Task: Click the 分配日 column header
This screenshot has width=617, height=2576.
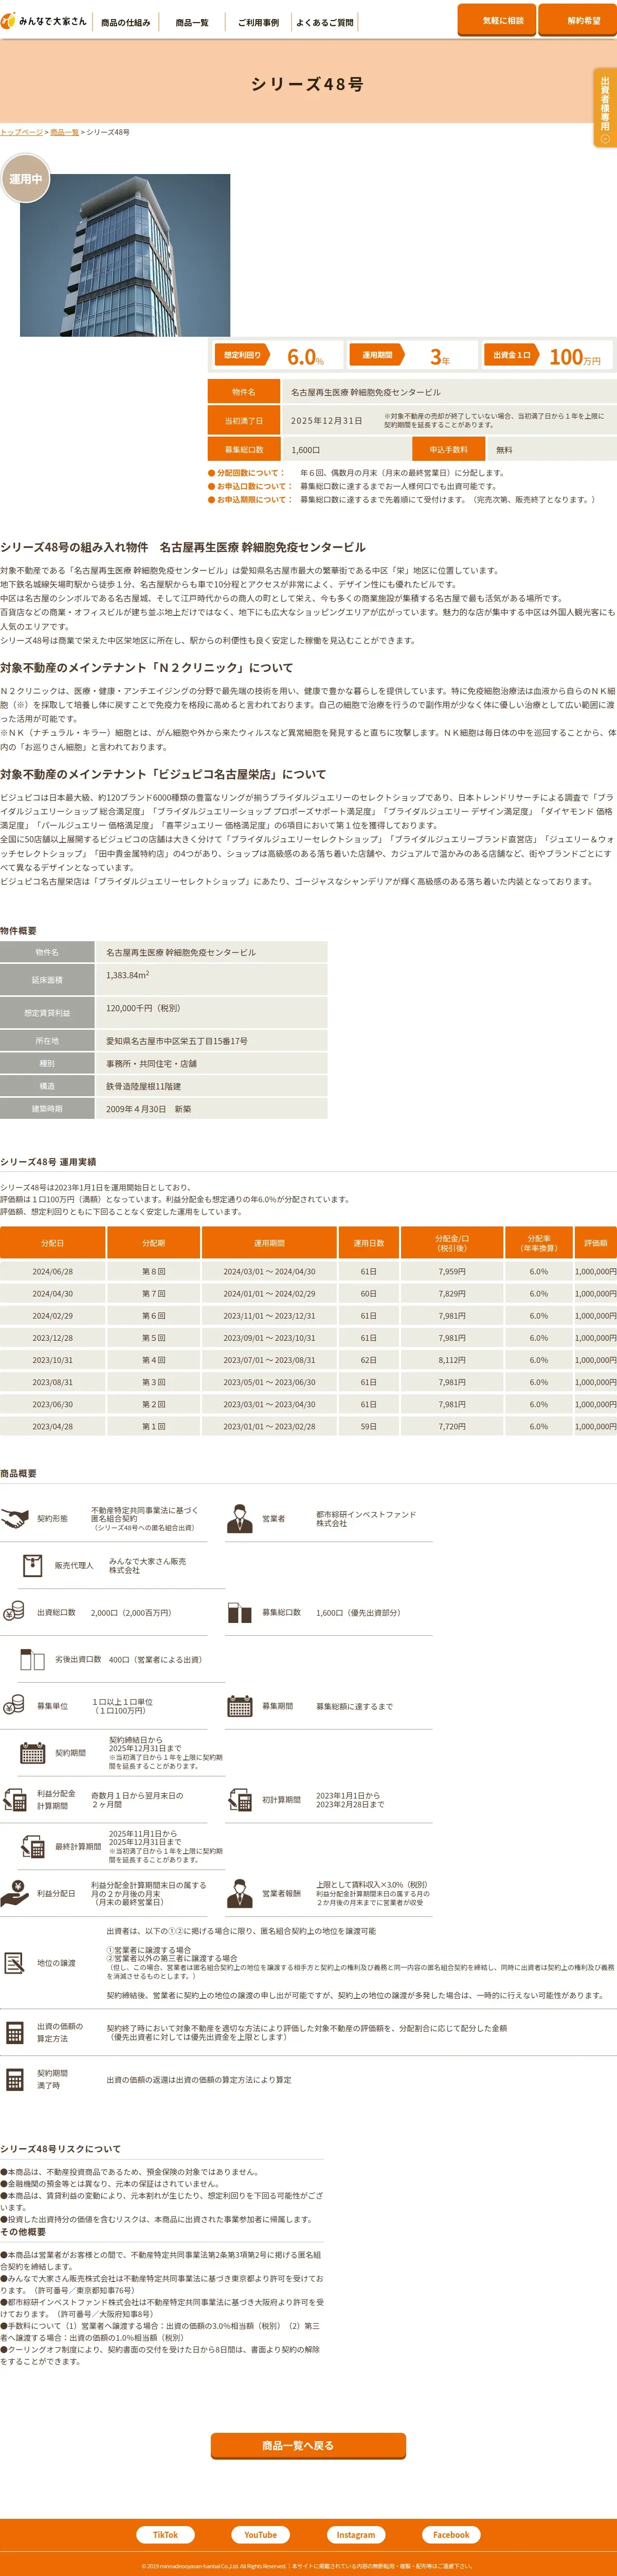Action: (x=53, y=1242)
